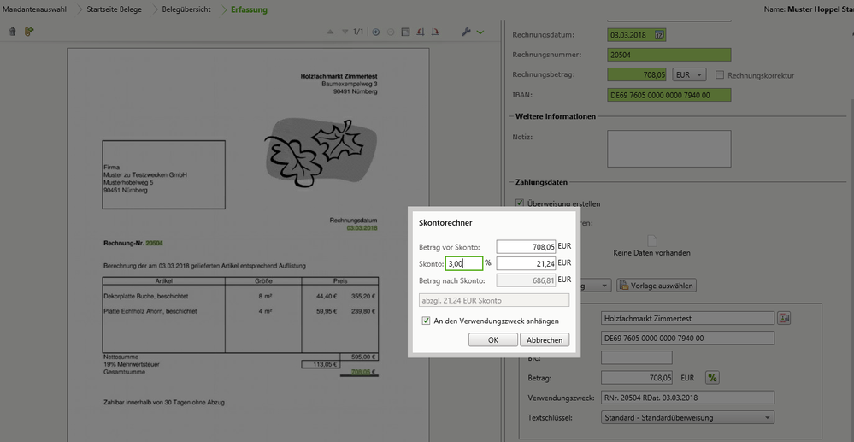
Task: Click the Rechnungsbetrag field 708,05
Action: (x=639, y=74)
